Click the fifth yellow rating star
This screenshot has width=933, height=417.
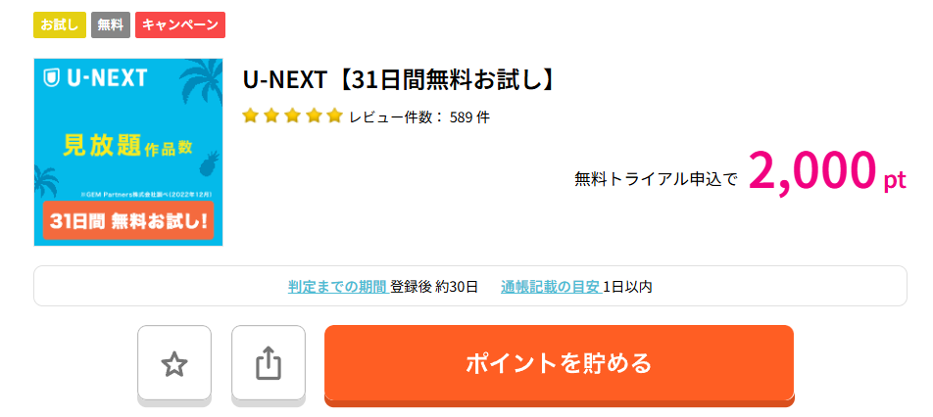click(x=334, y=116)
